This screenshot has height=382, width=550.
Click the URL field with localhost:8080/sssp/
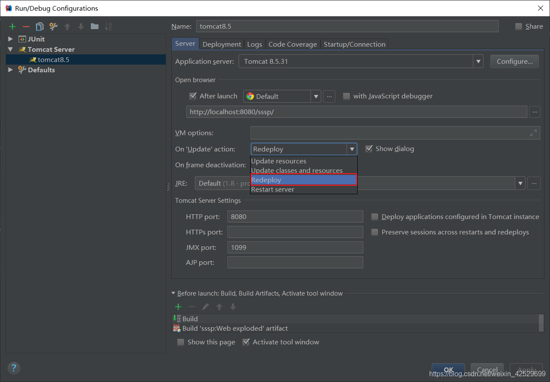356,112
